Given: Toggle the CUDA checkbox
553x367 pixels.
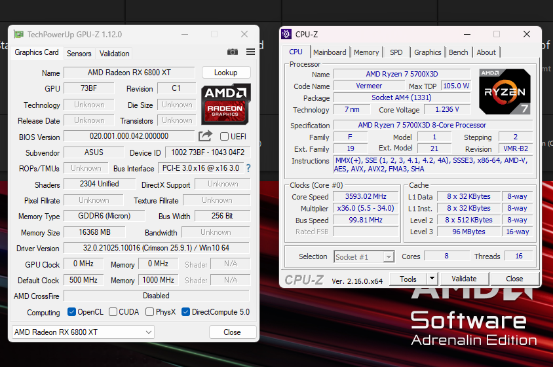Looking at the screenshot, I should [113, 311].
